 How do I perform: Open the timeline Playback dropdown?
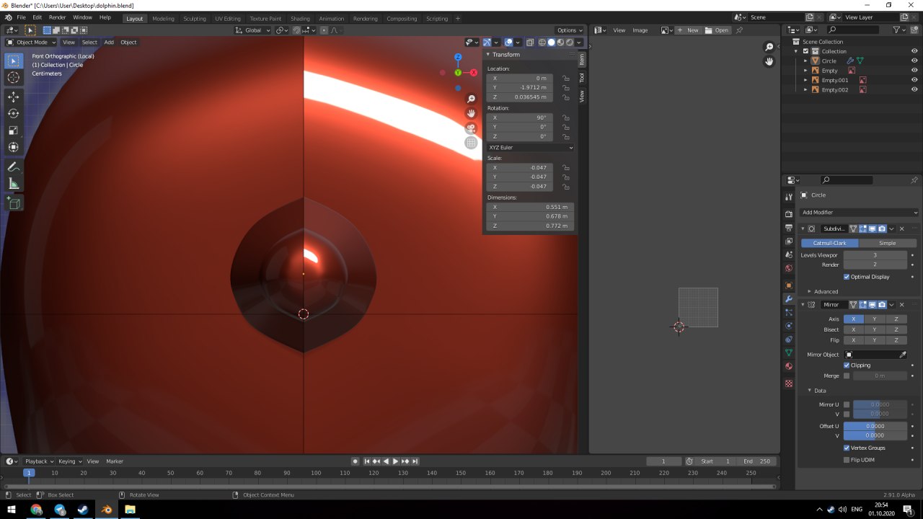point(39,461)
